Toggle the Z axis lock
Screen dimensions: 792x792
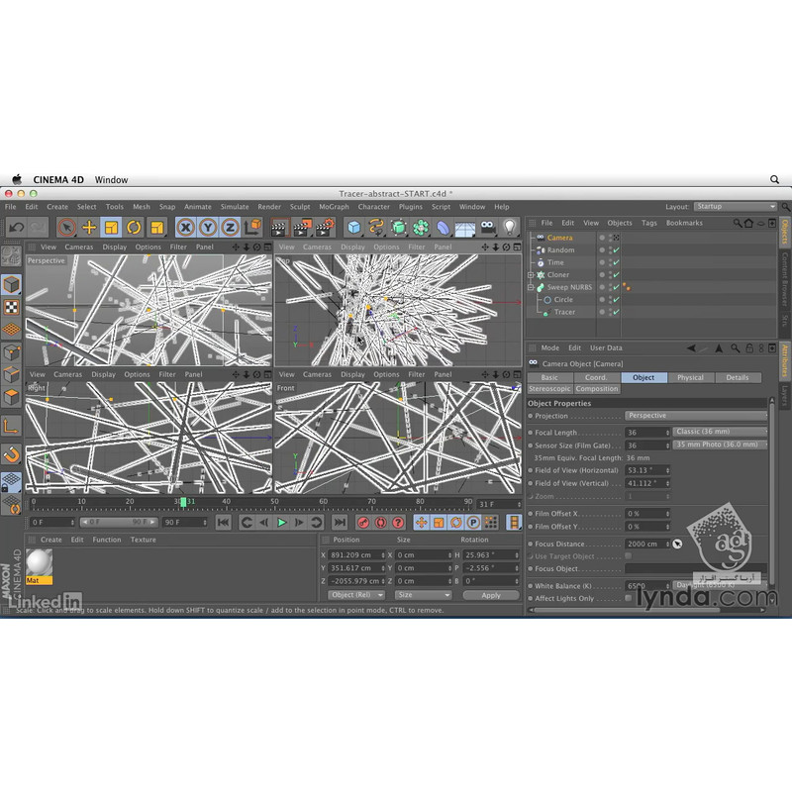[231, 228]
